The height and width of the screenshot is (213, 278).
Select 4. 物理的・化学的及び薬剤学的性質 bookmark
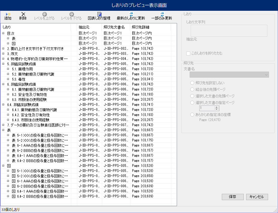pos(37,59)
